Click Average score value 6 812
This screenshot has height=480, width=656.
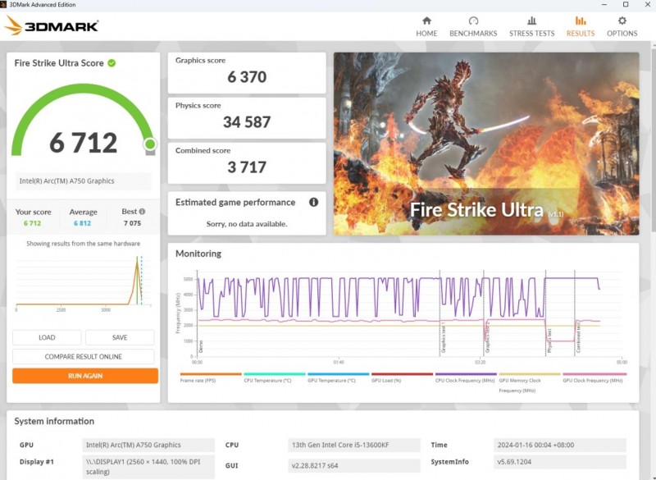[83, 223]
